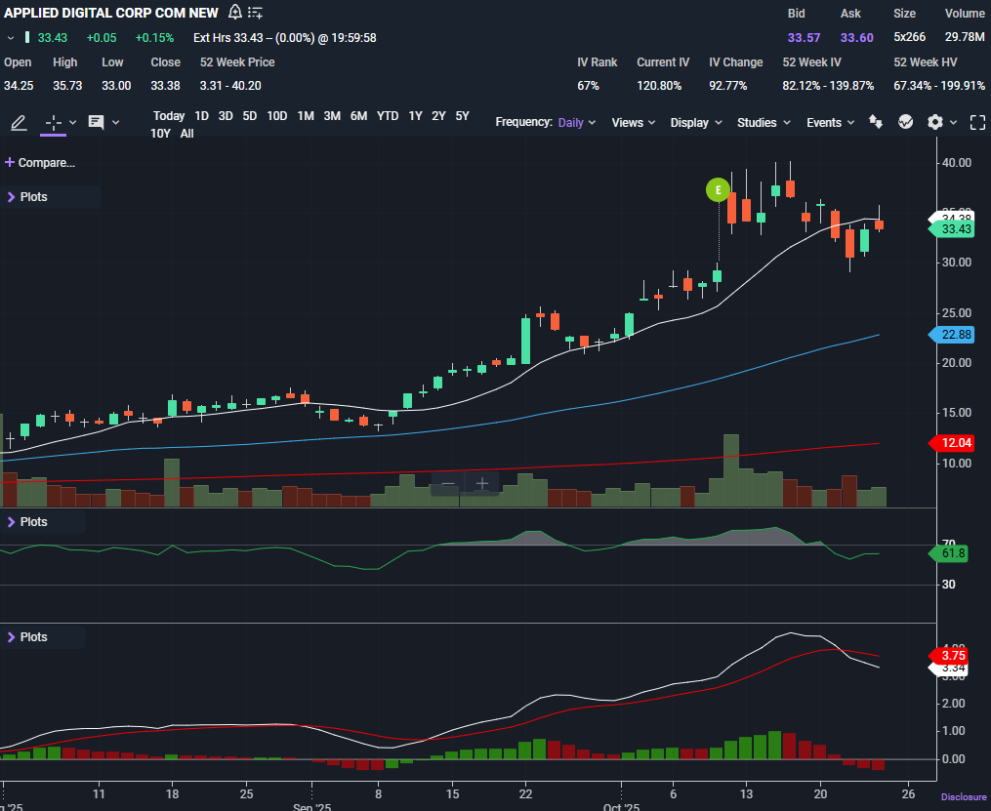Select the pencil drawing tool
Image resolution: width=991 pixels, height=811 pixels.
pos(19,123)
